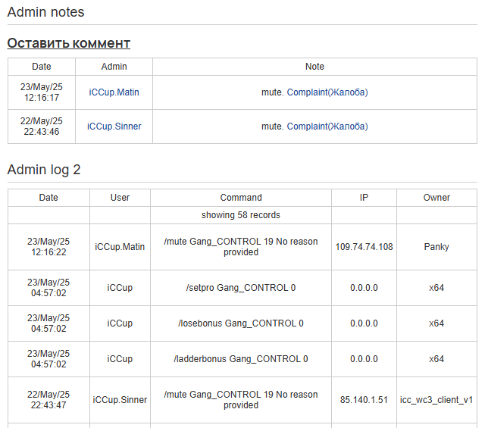This screenshot has width=488, height=428.
Task: Click the icc_wc3_client_v1 owner cell
Action: pos(436,400)
